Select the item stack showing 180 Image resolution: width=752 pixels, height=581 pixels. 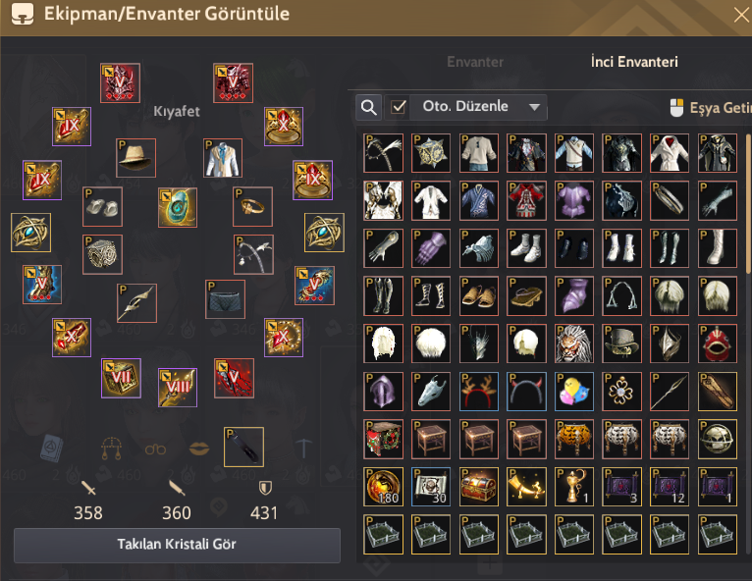point(383,487)
